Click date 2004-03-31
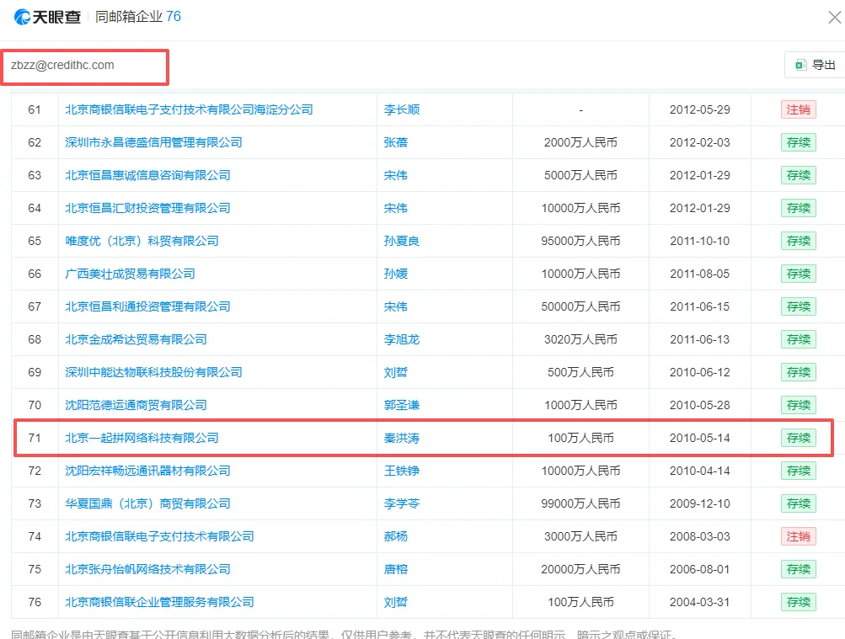Viewport: 845px width, 639px height. (699, 603)
